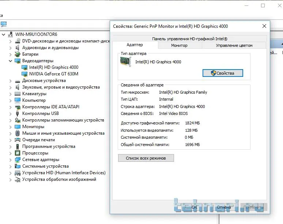Click the Компьютер monitor icon
Viewport: 283px width, 224px height.
18,100
